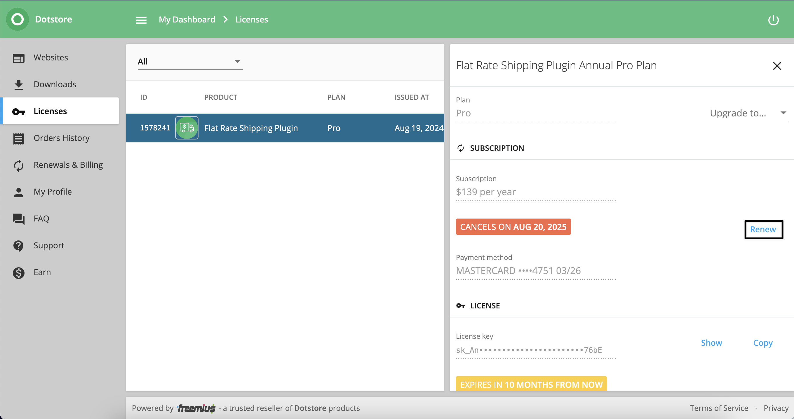Click the Renewals & Billing refresh icon
The image size is (794, 419).
click(18, 165)
